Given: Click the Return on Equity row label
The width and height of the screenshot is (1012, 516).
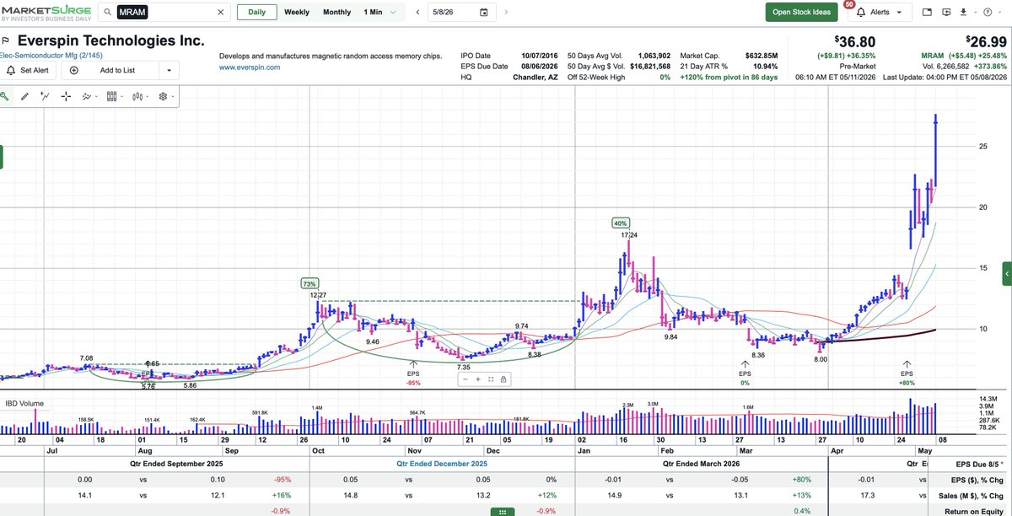Looking at the screenshot, I should [973, 511].
